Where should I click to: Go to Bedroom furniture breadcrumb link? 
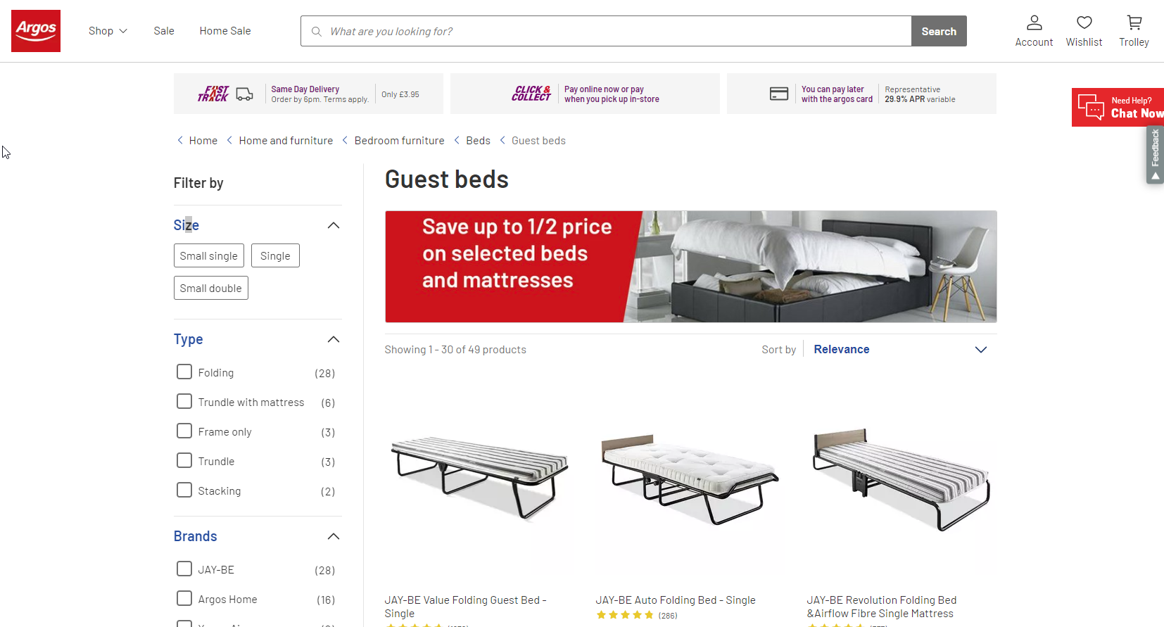[399, 140]
